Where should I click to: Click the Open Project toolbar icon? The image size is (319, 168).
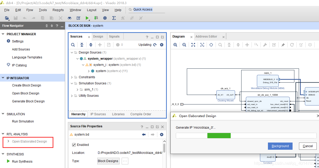click(x=7, y=18)
